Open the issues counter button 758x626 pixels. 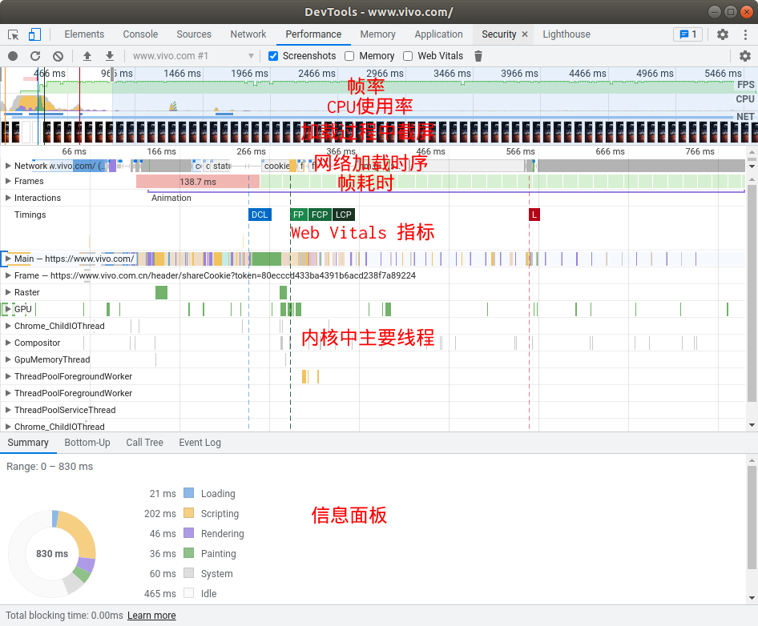pos(687,34)
